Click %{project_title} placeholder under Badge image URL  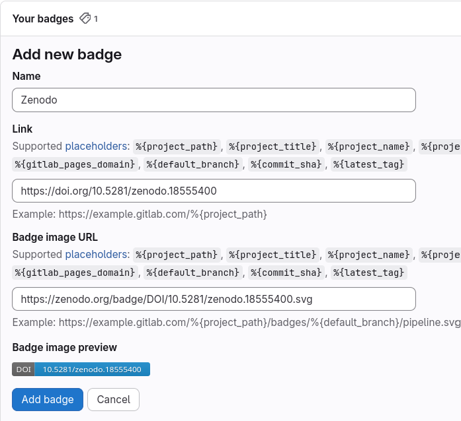pyautogui.click(x=272, y=255)
